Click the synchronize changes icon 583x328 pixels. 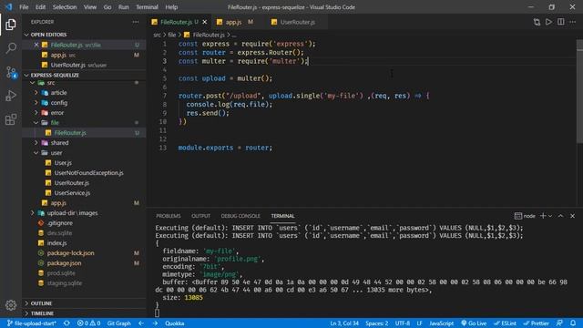(x=66, y=323)
